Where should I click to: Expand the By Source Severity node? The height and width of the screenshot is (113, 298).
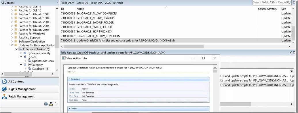(x=21, y=53)
